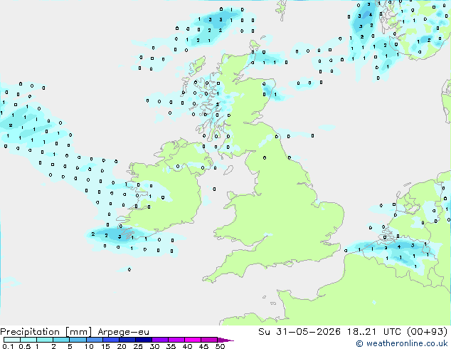This screenshot has width=451, height=349.
Task: Click the '0.1' legend scale label
Action: pyautogui.click(x=7, y=346)
